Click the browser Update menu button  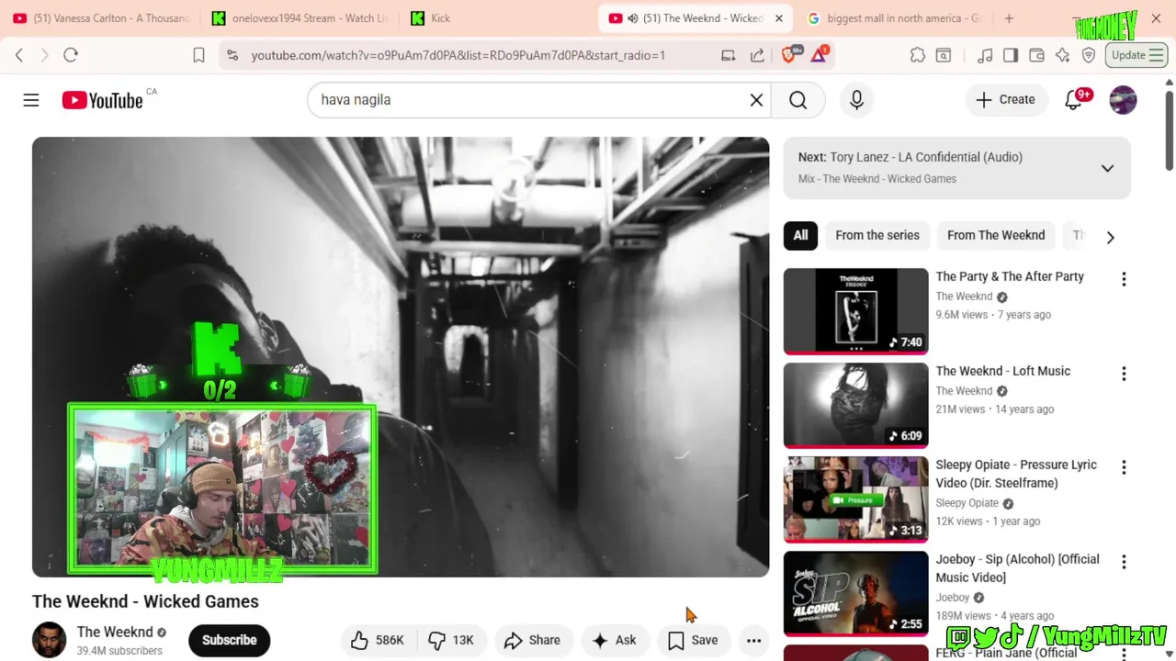pos(1137,55)
